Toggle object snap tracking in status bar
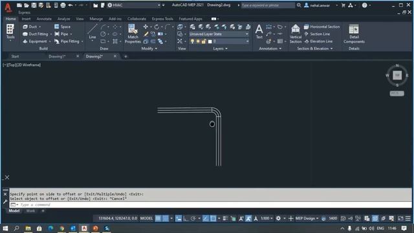Screen dimensions: 414x233 click(206, 218)
